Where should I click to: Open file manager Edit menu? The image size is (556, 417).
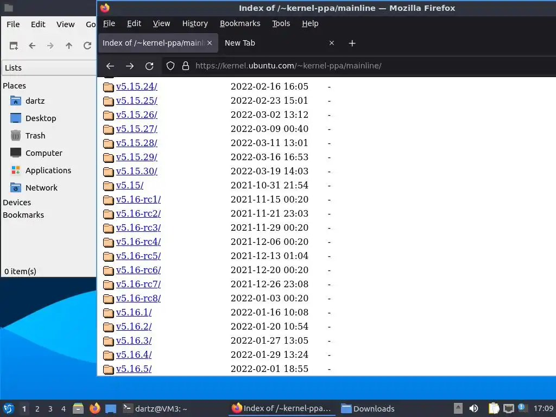pos(38,24)
